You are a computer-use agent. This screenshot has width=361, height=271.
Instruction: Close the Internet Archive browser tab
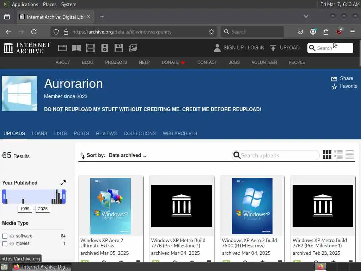[89, 17]
